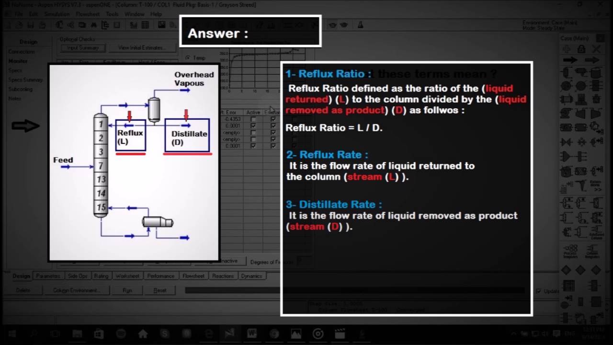Toggle Active checkbox in -0.4353 error row
613x345 pixels.
pos(253,119)
